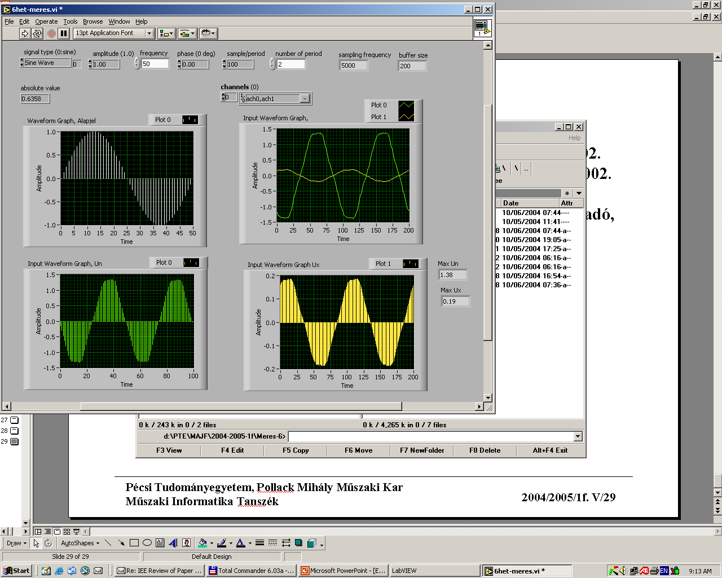Click the Line Color brush icon
This screenshot has height=578, width=722.
[x=222, y=543]
